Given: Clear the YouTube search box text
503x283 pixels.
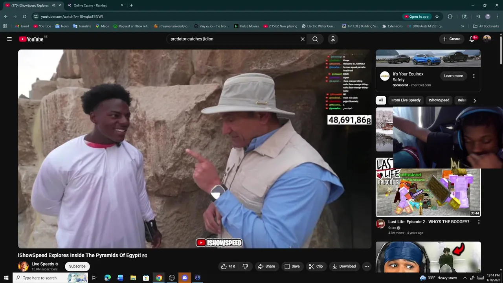Looking at the screenshot, I should [303, 39].
